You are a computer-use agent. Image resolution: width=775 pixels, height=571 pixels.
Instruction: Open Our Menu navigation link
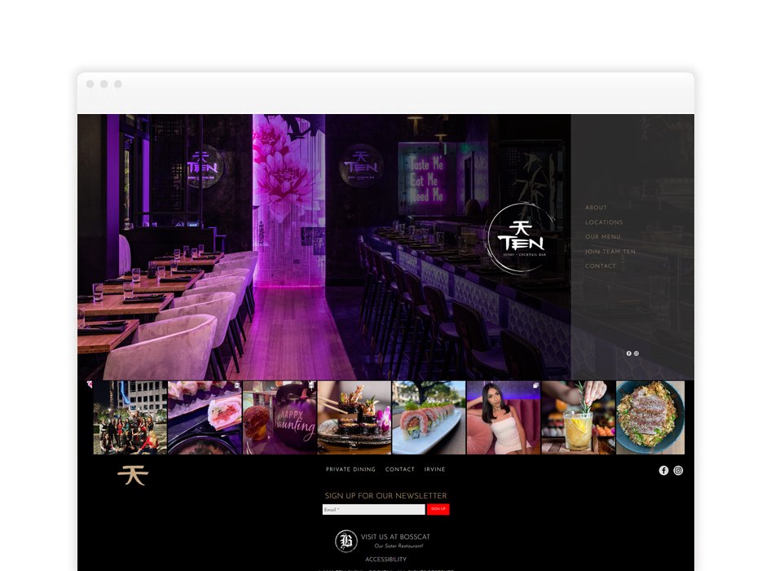pyautogui.click(x=602, y=236)
